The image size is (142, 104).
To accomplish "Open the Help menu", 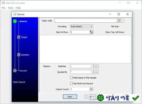I will pos(18,8).
